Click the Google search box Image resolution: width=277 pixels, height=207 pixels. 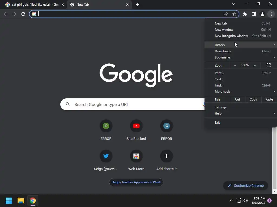(133, 104)
